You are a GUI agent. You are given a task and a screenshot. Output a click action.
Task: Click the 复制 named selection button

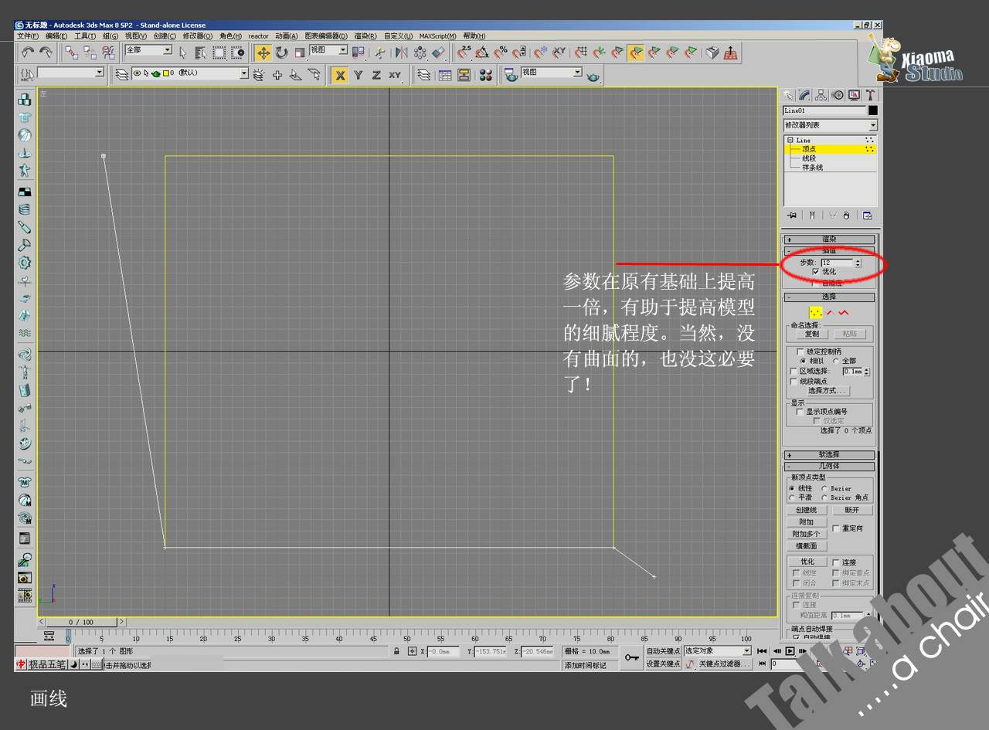pyautogui.click(x=811, y=334)
